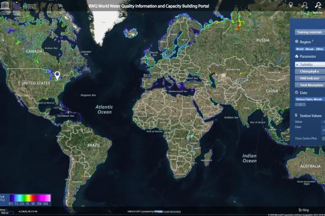The height and width of the screenshot is (216, 325).
Task: Open the Legal Information link in footer
Action: click(x=172, y=211)
